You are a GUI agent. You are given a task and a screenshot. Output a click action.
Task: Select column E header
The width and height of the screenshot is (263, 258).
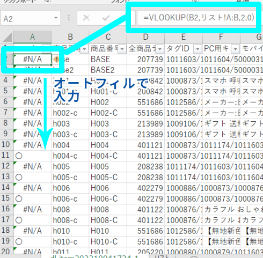tap(184, 37)
